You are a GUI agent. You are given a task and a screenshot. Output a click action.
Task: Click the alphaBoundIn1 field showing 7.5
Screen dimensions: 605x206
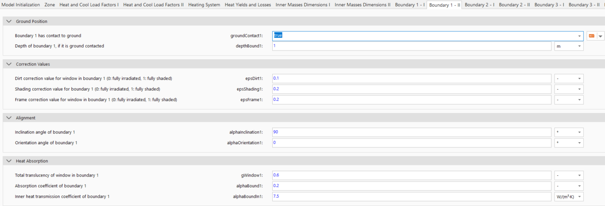412,196
